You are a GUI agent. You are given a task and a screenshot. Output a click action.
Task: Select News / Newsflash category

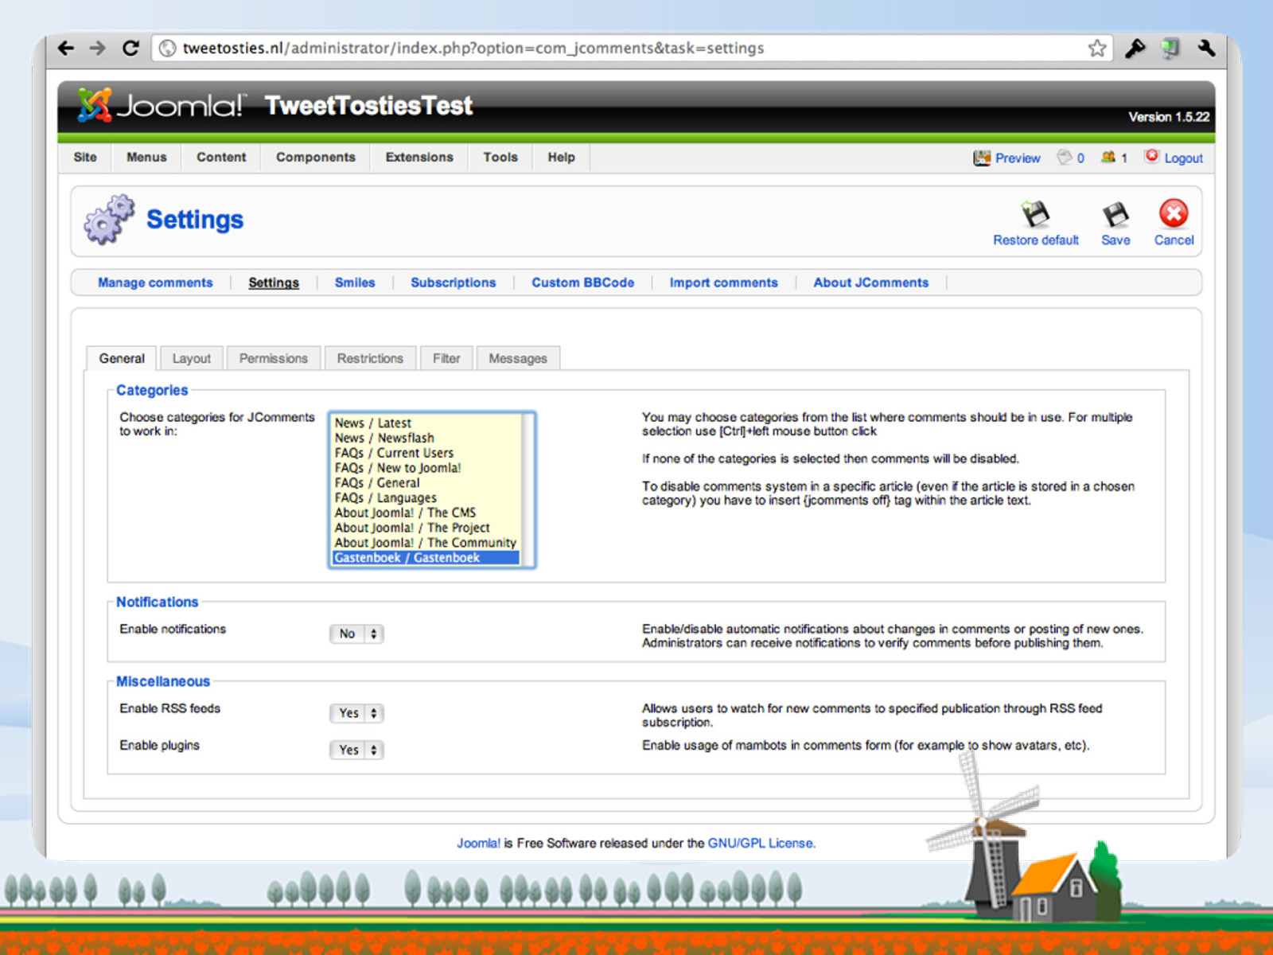[426, 438]
